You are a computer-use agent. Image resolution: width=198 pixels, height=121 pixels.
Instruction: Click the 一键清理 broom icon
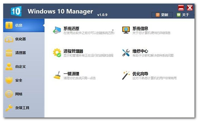[x=57, y=75]
